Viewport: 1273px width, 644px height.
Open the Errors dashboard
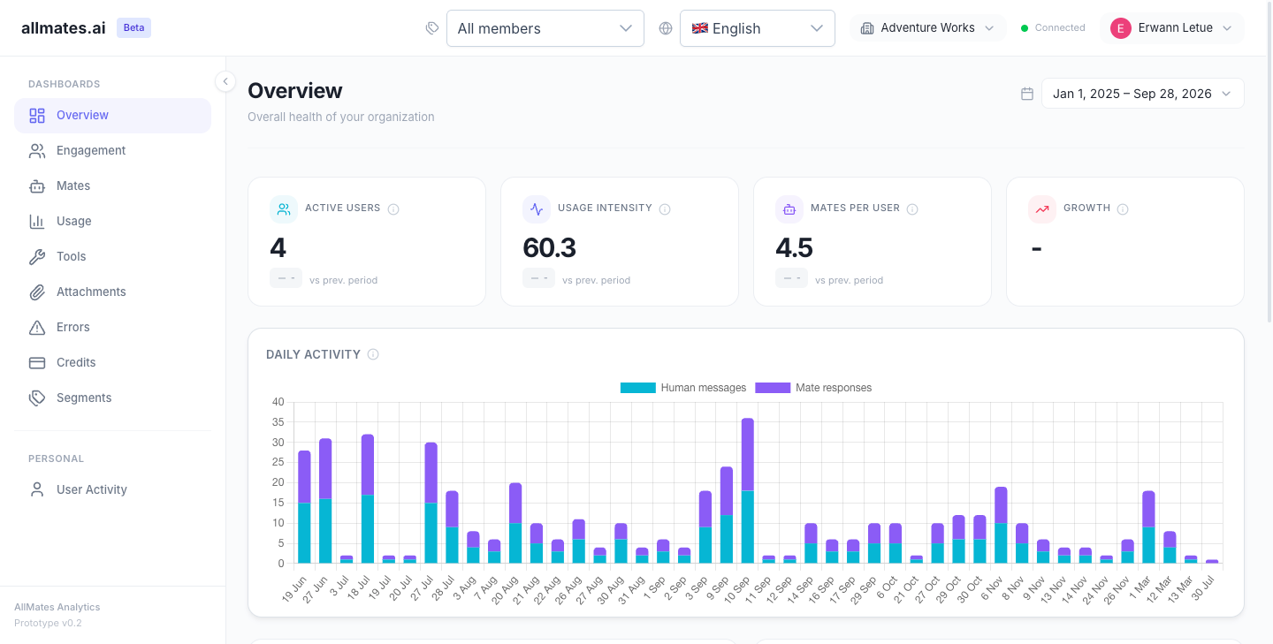point(112,328)
